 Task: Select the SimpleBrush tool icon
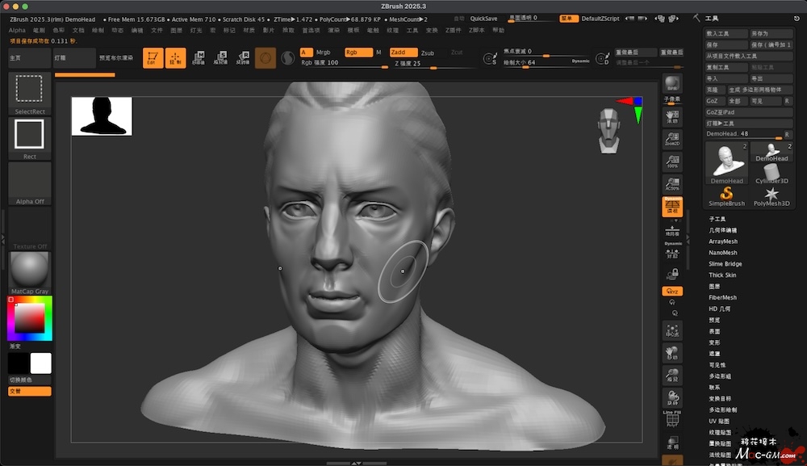tap(726, 196)
